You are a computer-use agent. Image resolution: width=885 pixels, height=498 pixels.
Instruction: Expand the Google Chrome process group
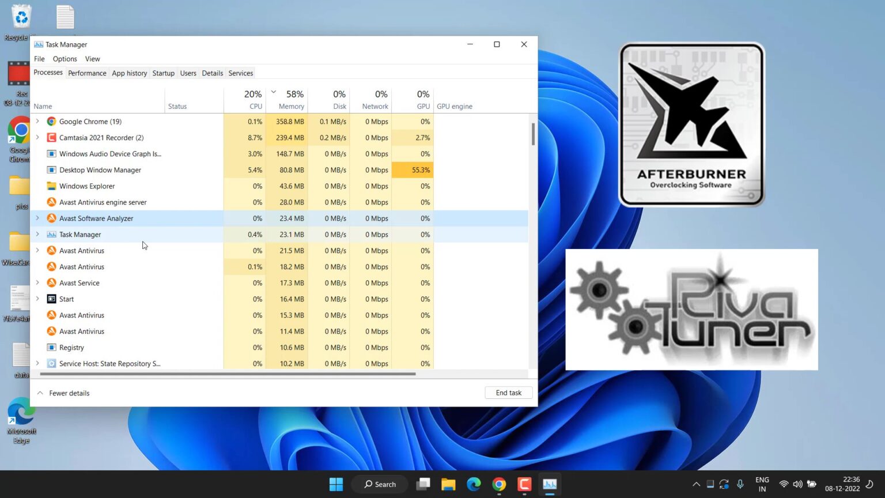coord(37,121)
